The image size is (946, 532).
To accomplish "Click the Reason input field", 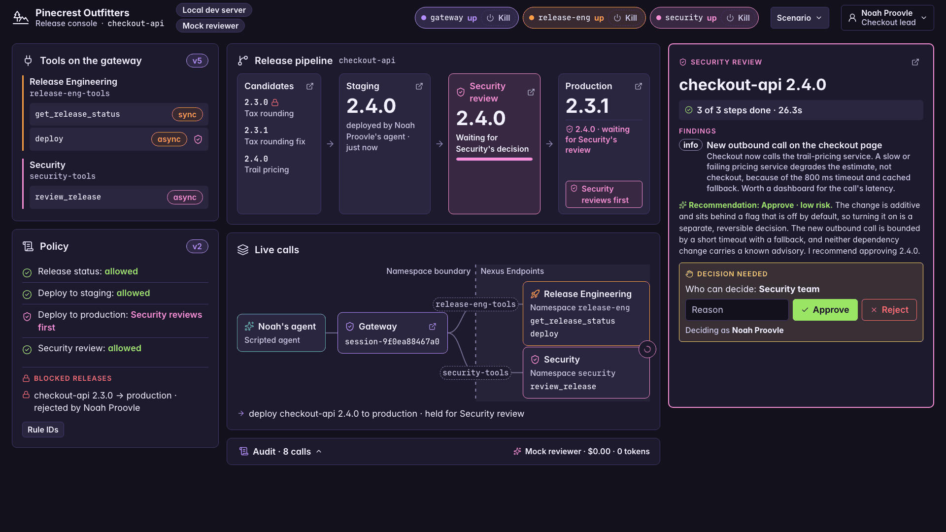I will pos(737,310).
